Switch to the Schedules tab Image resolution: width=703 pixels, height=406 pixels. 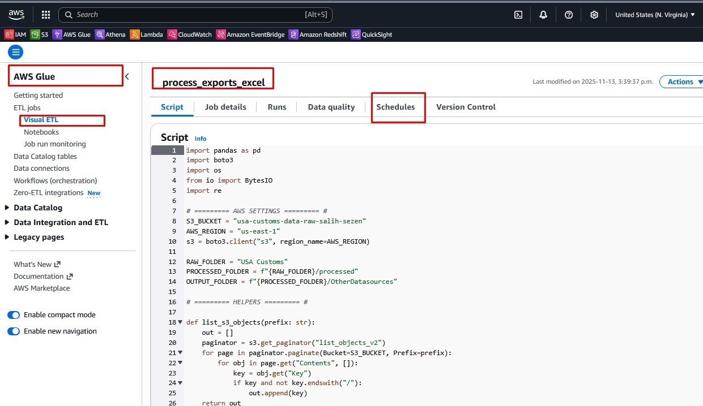[395, 107]
